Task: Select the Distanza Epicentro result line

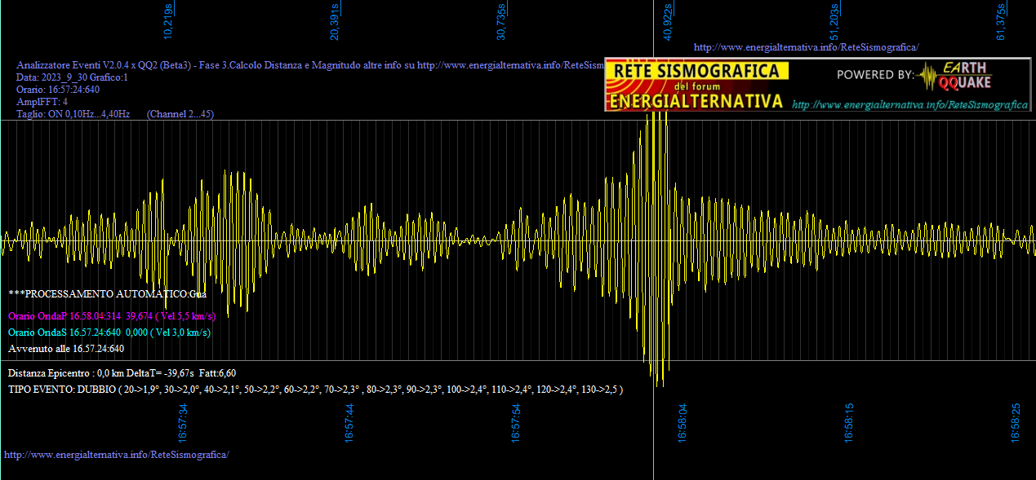Action: pos(122,373)
